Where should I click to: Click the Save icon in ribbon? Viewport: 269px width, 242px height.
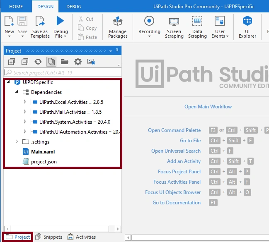coord(22,21)
